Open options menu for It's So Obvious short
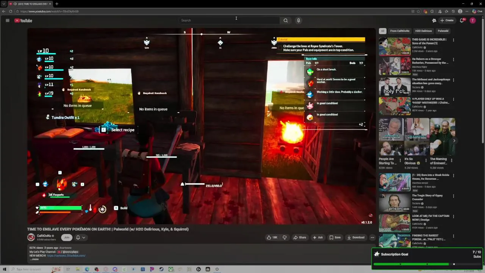 click(426, 160)
